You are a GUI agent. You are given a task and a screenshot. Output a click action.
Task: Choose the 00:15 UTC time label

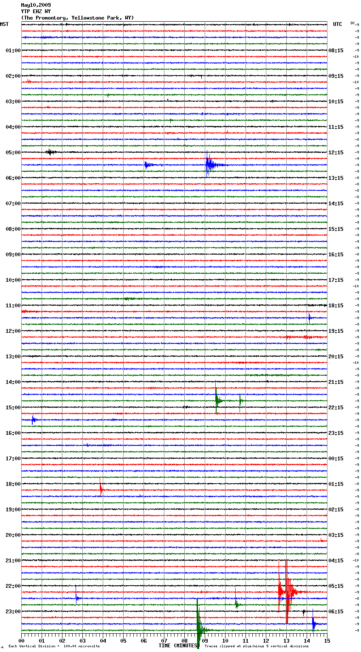(x=336, y=459)
